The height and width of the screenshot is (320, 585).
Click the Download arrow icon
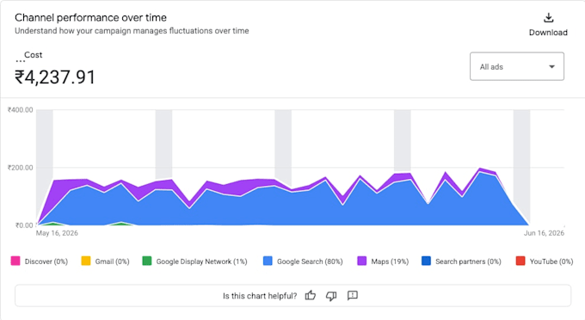point(548,18)
